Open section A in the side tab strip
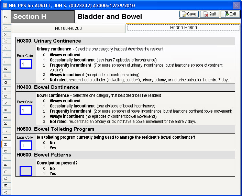This screenshot has height=196, width=242. (x=6, y=192)
